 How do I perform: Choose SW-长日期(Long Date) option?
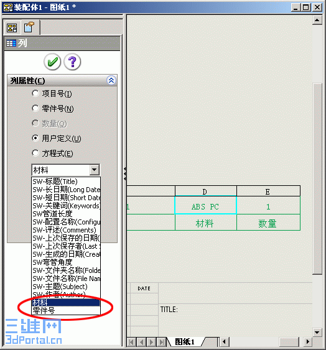pyautogui.click(x=66, y=190)
